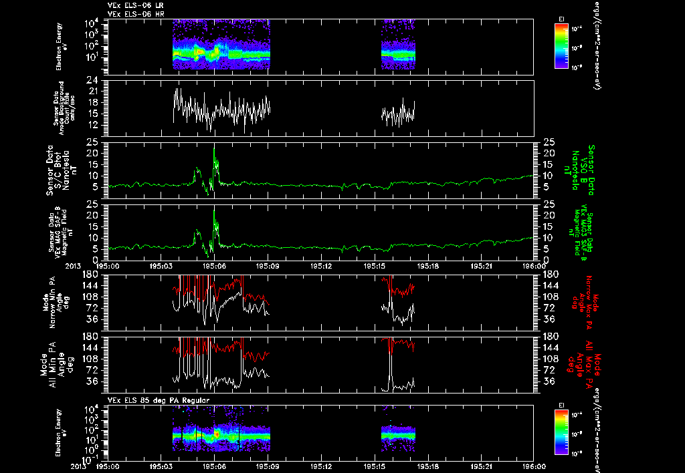Click '195:00' on the middle time axis
Viewport: 685px width, 473px height.
point(108,266)
